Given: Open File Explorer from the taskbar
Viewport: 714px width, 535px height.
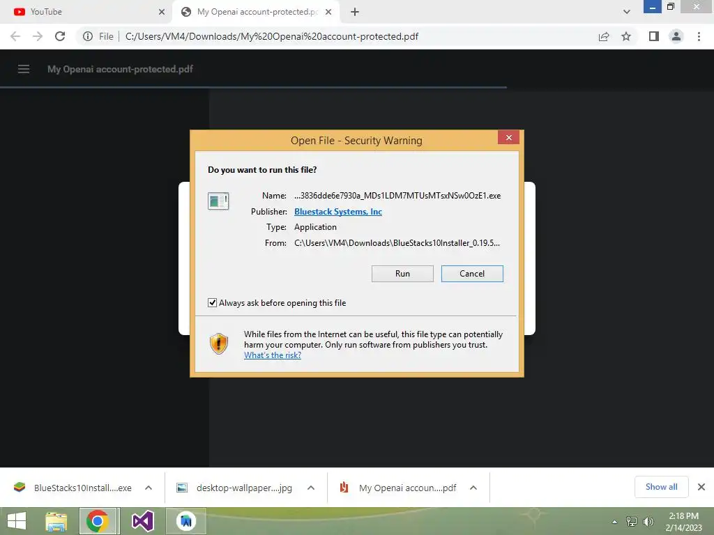Looking at the screenshot, I should 56,521.
